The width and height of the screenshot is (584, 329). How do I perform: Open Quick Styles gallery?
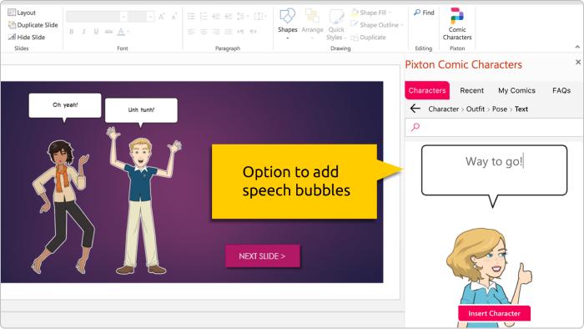coord(336,24)
